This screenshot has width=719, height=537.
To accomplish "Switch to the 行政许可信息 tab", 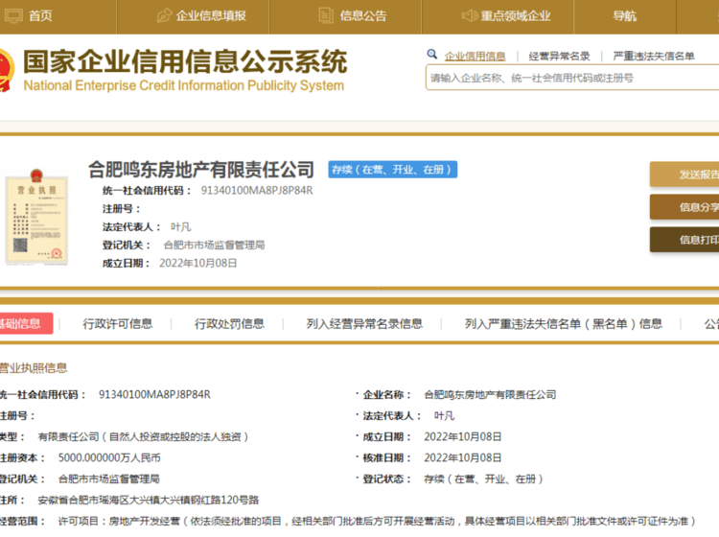I will click(118, 324).
